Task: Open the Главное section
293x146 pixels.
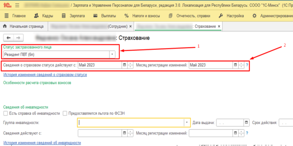Action: click(x=15, y=16)
